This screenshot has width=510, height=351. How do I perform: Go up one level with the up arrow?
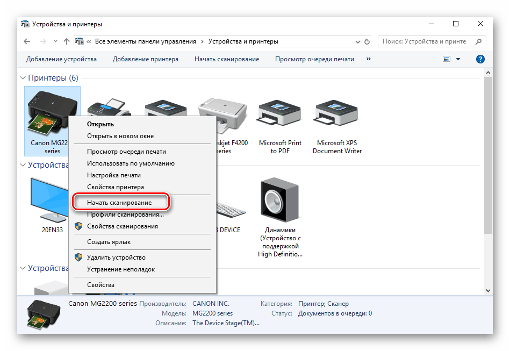pyautogui.click(x=67, y=41)
